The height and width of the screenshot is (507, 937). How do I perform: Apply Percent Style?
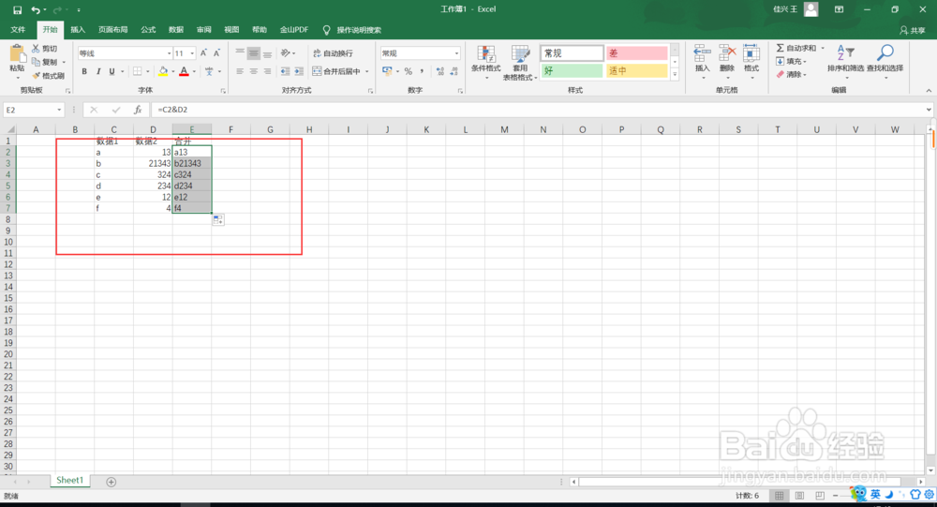coord(409,71)
